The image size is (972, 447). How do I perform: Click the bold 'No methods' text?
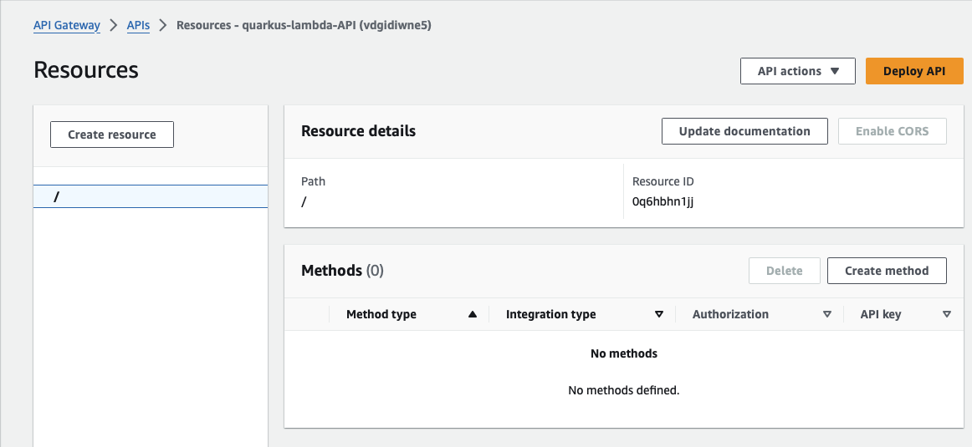pos(624,353)
